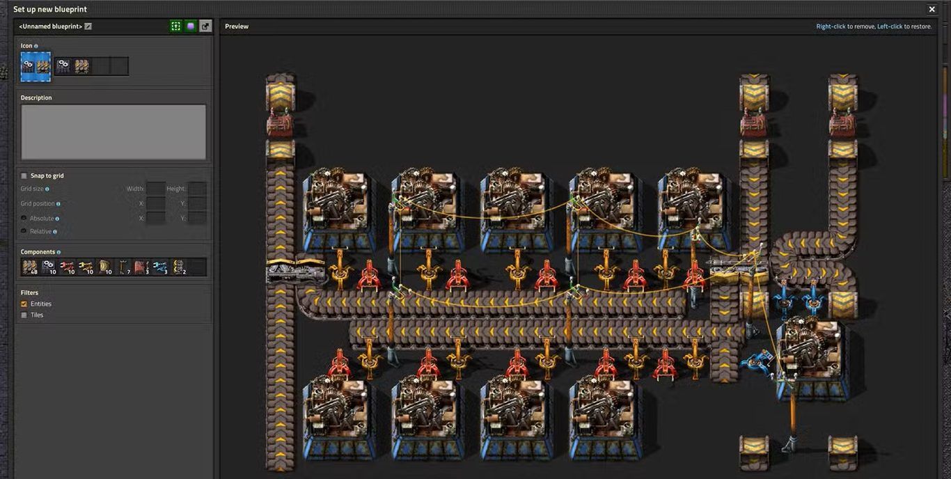The width and height of the screenshot is (951, 479).
Task: Select the transport belt component showing 48
Action: [30, 267]
